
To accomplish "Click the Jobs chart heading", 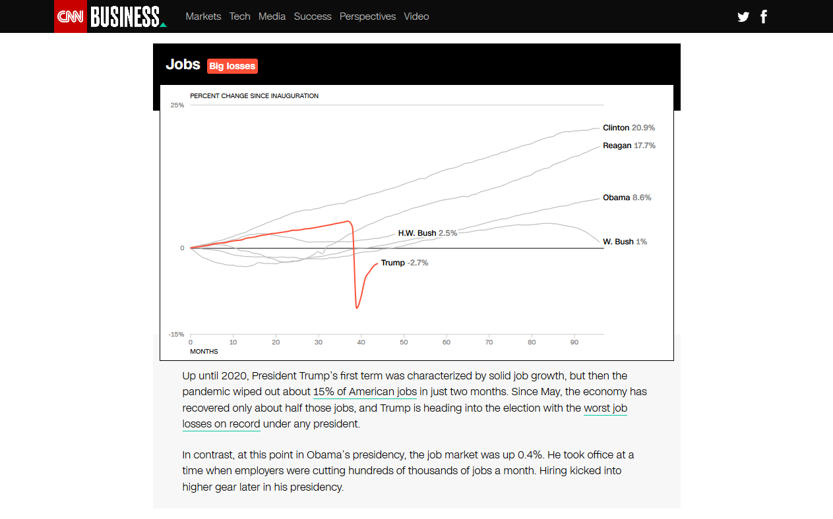I will coord(183,65).
